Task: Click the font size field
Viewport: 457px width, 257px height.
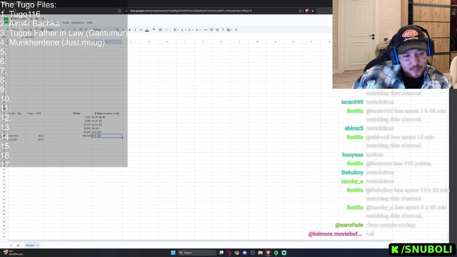Action: (117, 30)
